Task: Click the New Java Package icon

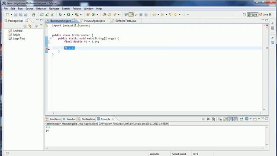Action: 88,15
